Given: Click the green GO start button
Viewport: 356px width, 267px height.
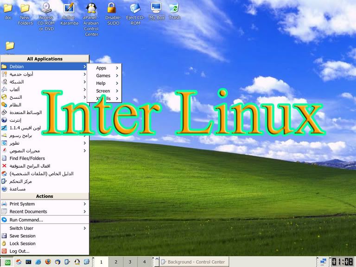Looking at the screenshot, I should [7, 262].
